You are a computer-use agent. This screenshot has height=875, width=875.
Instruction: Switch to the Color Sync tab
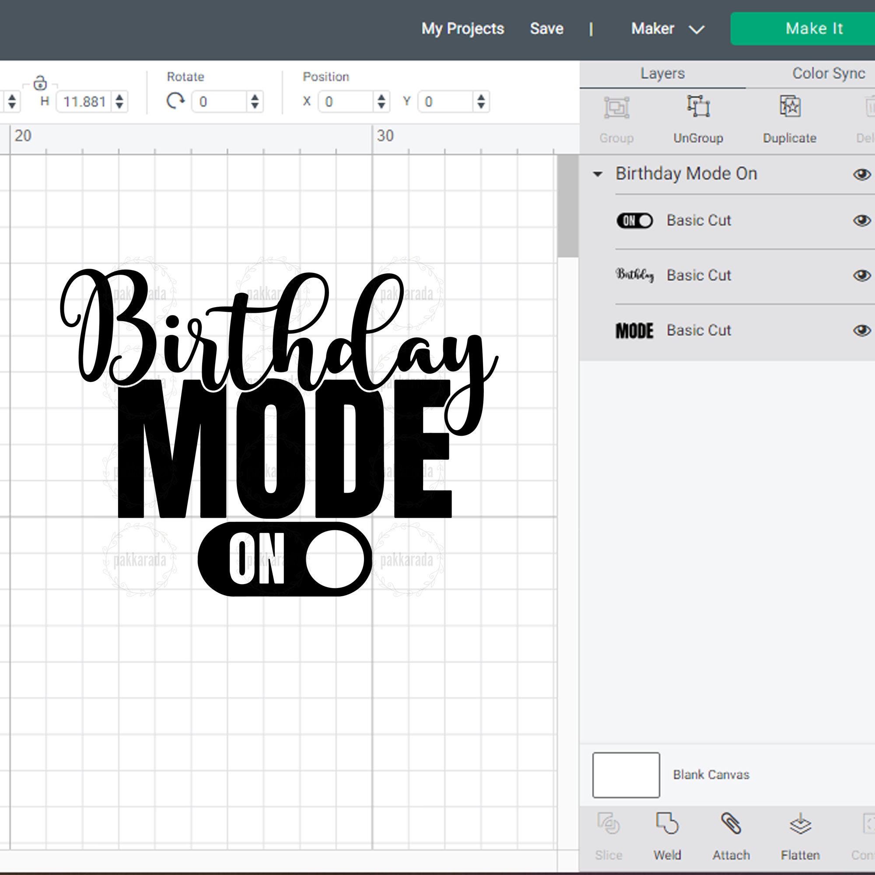[828, 73]
